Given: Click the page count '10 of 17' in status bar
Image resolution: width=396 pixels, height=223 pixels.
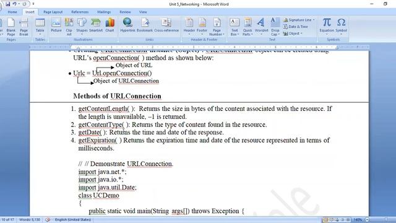Looking at the screenshot, I should point(8,220).
